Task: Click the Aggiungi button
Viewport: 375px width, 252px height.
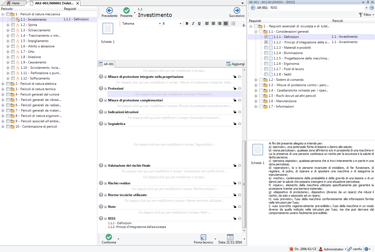Action: [x=236, y=64]
